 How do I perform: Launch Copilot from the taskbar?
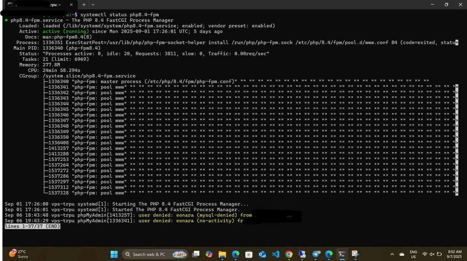[209, 254]
